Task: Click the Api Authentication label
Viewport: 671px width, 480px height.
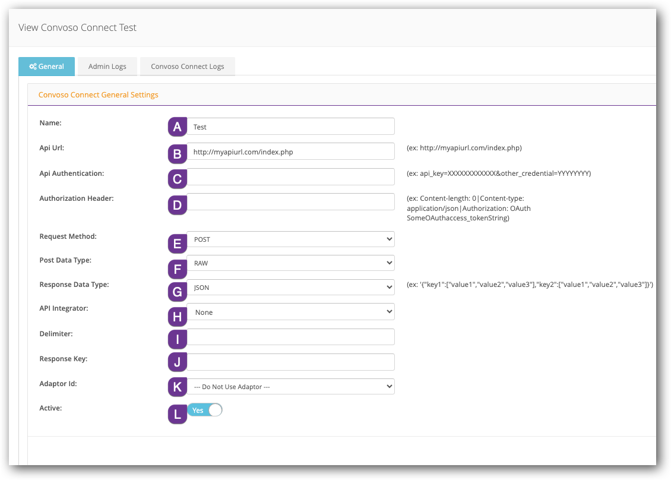Action: [72, 173]
